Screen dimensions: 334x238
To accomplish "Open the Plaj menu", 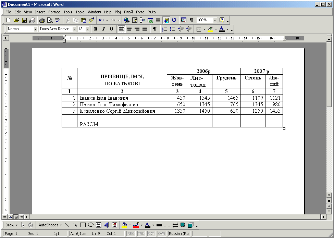I will point(118,12).
